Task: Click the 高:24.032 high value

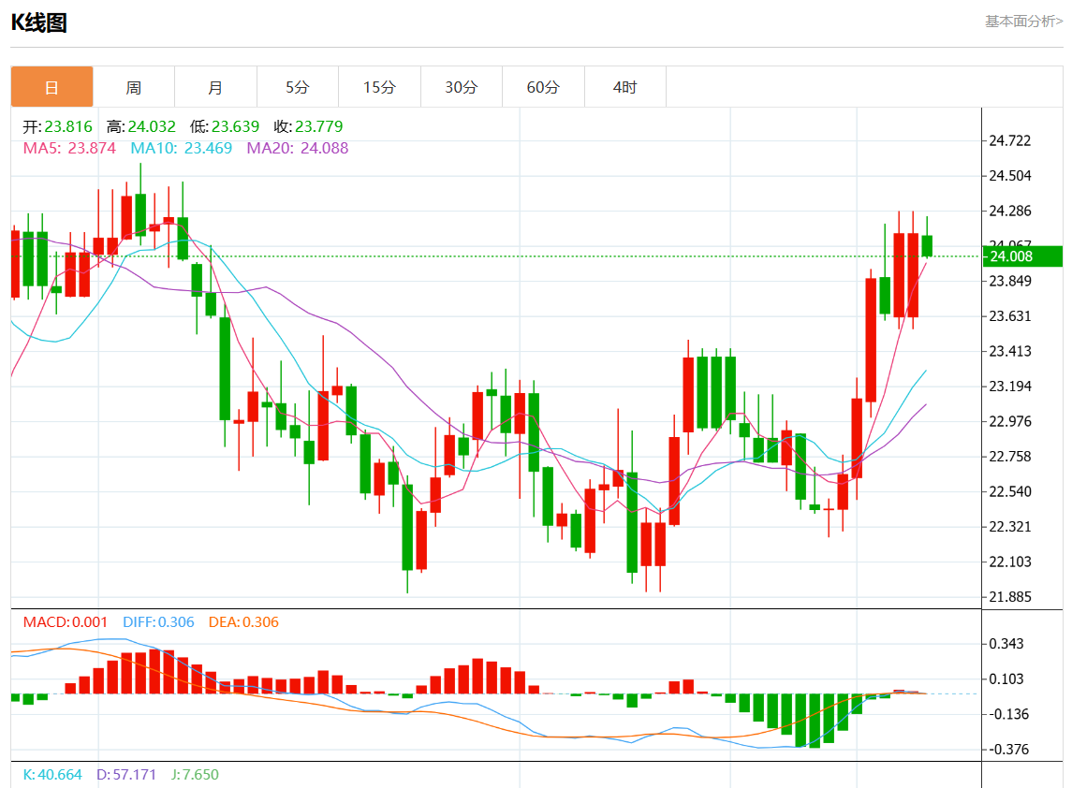Action: click(140, 126)
